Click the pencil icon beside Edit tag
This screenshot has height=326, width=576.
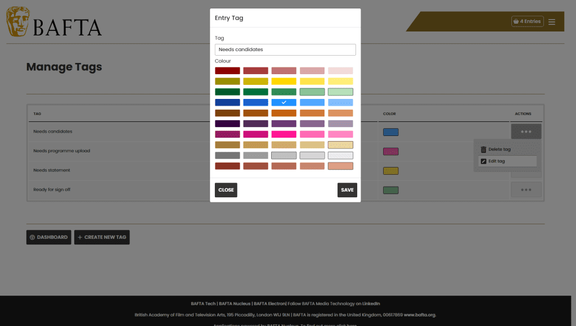(x=483, y=161)
